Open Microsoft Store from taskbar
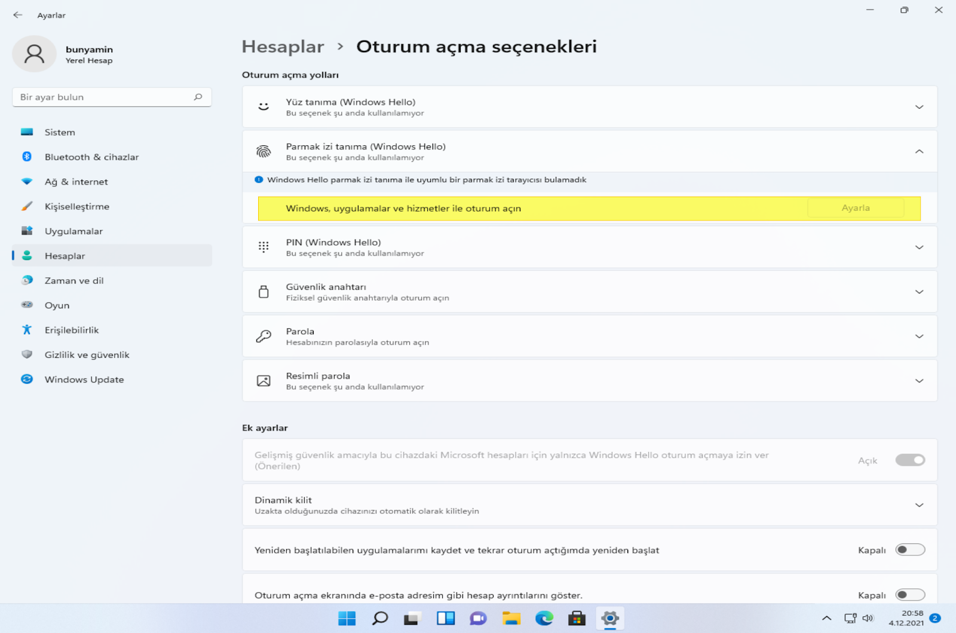 [x=577, y=618]
